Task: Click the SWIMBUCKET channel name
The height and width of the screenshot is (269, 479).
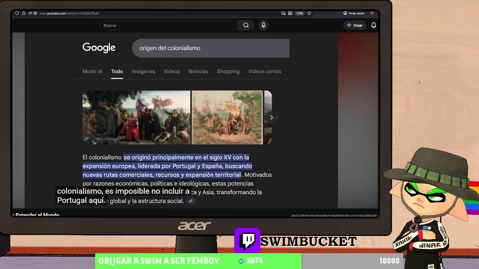Action: [309, 242]
